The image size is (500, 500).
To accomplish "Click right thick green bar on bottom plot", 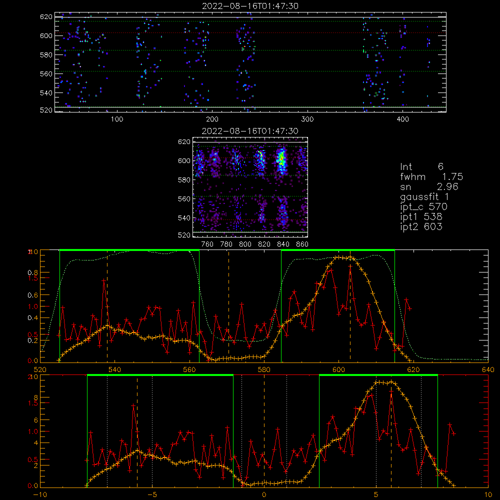I will click(x=378, y=375).
